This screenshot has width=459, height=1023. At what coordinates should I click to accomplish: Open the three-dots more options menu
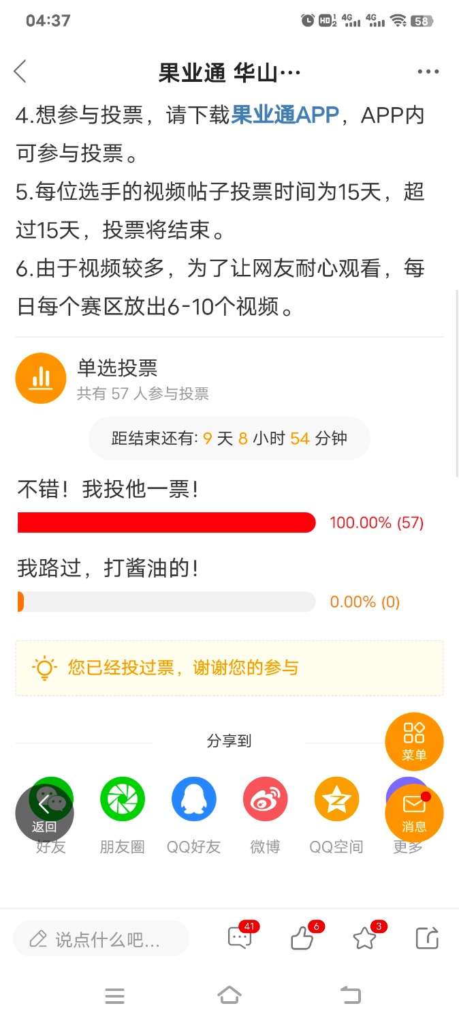428,72
